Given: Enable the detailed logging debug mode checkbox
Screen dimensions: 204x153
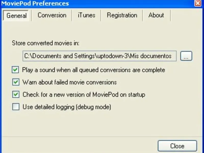Looking at the screenshot, I should pyautogui.click(x=16, y=107).
